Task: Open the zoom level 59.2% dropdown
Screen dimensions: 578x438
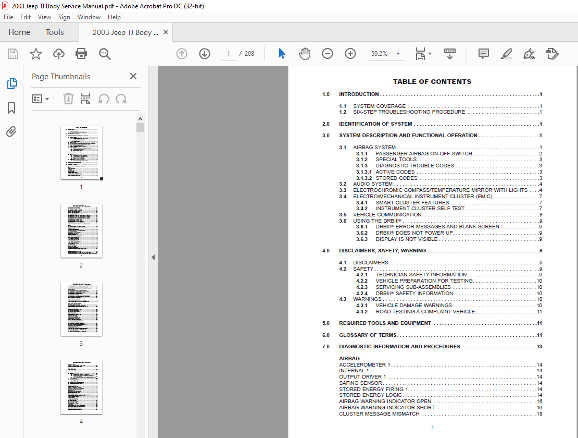Action: (398, 54)
